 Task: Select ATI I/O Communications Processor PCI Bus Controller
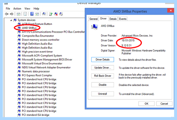click(x=53, y=32)
